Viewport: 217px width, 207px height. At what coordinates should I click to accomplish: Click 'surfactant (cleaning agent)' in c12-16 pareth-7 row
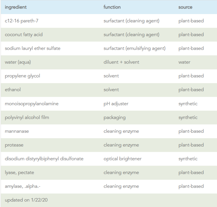pos(131,21)
